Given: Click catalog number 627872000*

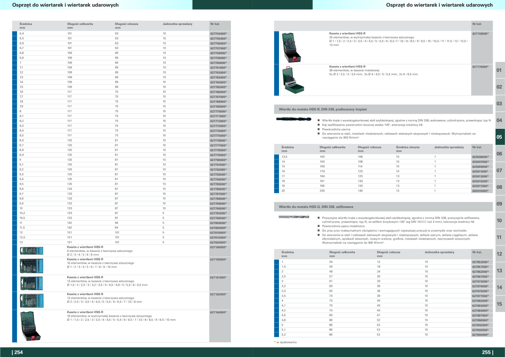Looking at the screenshot, I should coord(480,281).
